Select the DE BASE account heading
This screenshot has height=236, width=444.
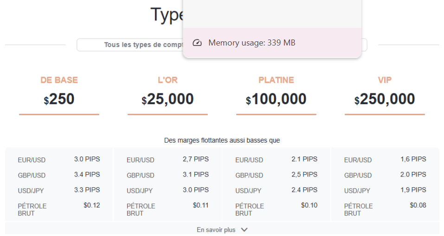pyautogui.click(x=59, y=80)
